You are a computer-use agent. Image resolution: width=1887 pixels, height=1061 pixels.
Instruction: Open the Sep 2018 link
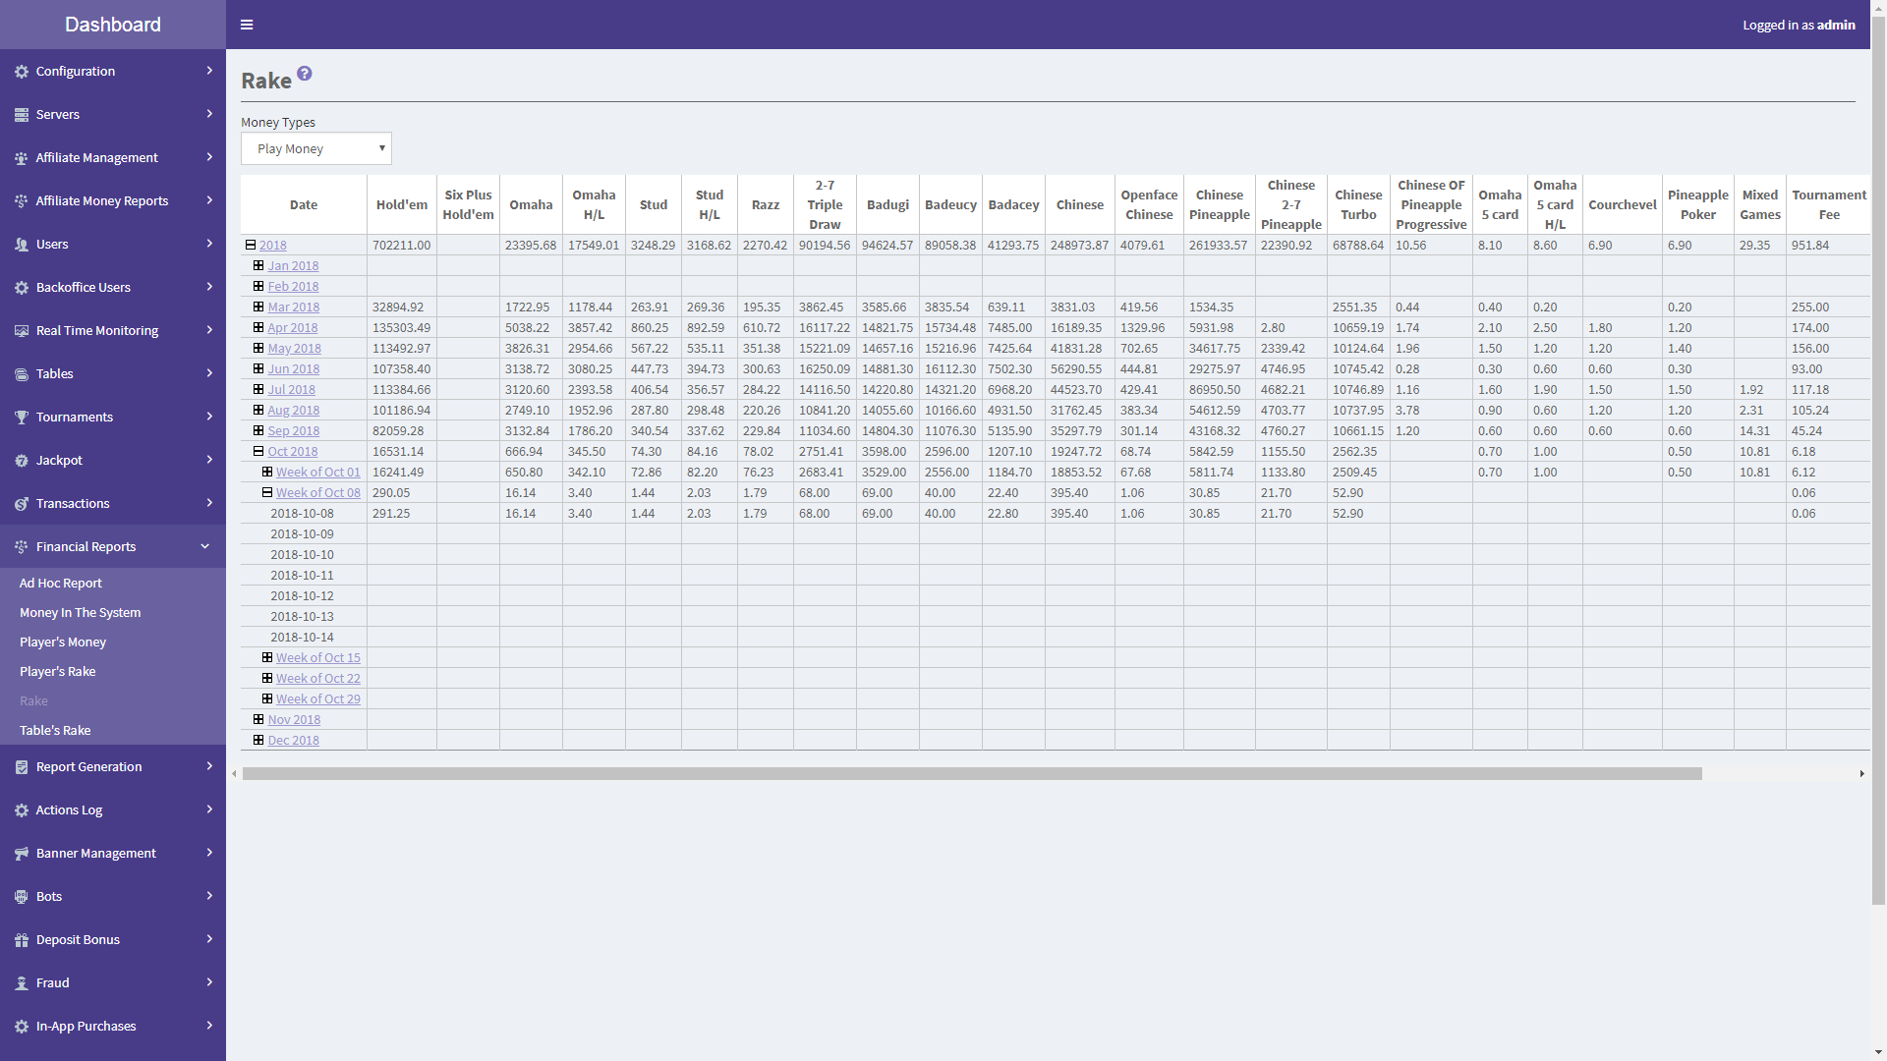click(x=294, y=430)
